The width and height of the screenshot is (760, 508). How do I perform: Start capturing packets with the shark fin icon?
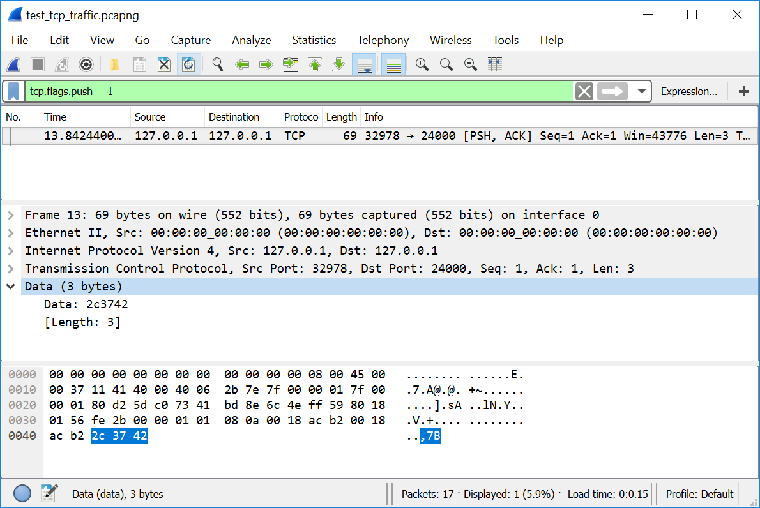pos(13,64)
